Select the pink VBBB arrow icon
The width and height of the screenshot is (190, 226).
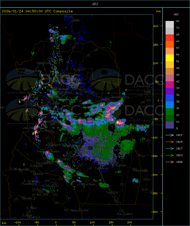[x=170, y=162]
